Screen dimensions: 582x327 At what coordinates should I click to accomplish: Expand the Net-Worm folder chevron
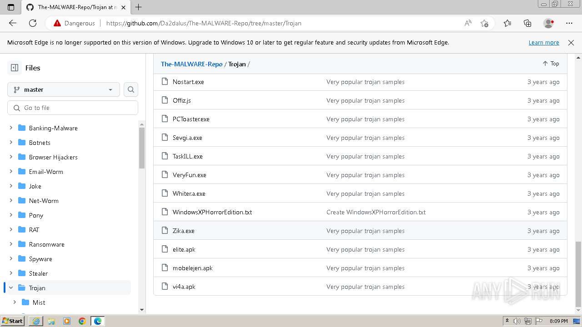click(11, 201)
